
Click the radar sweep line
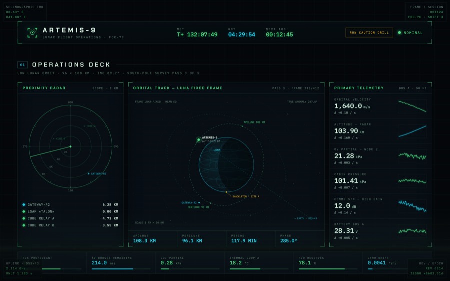pos(51,152)
